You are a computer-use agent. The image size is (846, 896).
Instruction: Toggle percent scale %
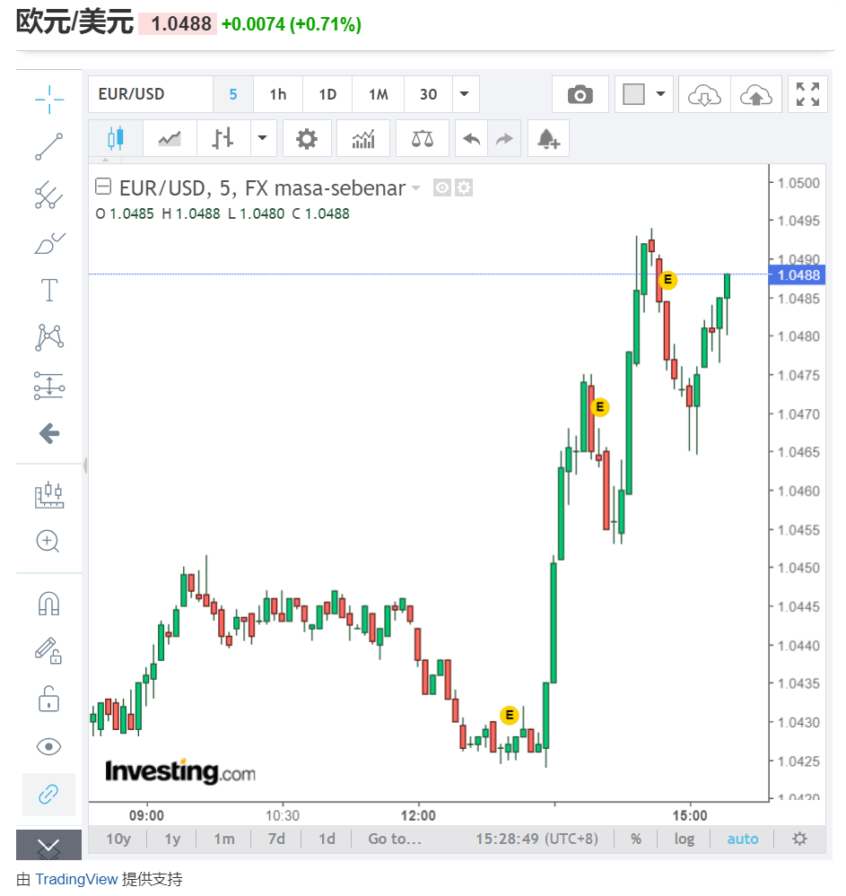(636, 839)
